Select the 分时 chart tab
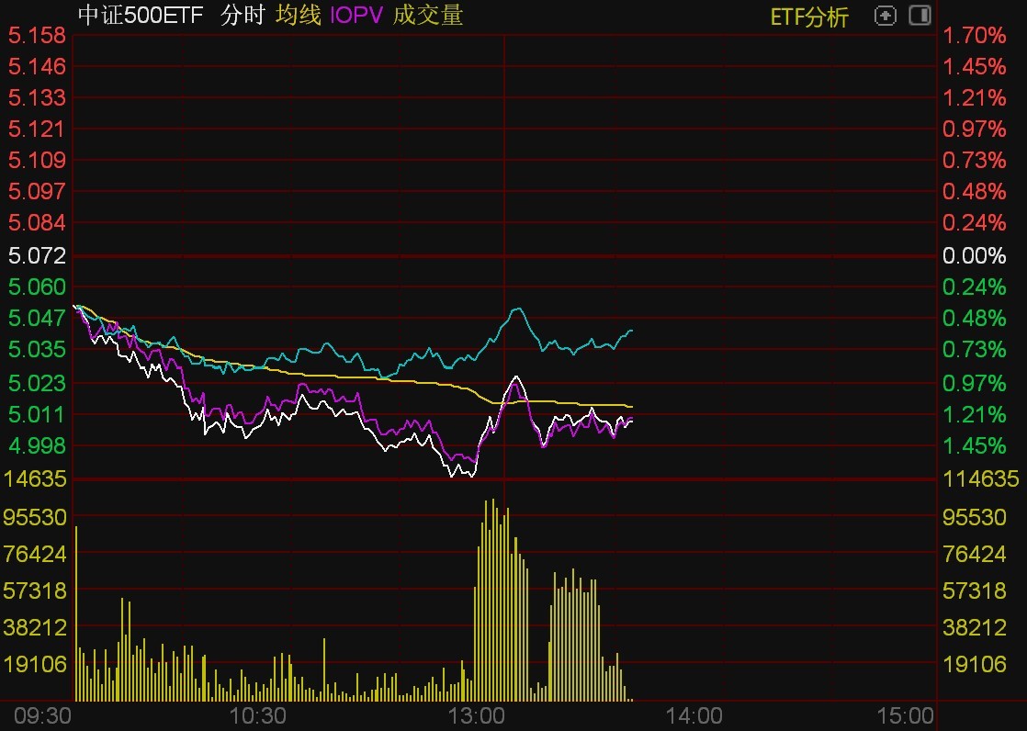The image size is (1027, 731). (x=244, y=15)
